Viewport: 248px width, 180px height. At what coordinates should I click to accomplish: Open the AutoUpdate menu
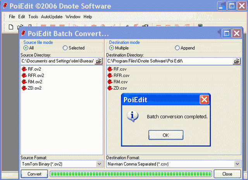click(x=52, y=17)
